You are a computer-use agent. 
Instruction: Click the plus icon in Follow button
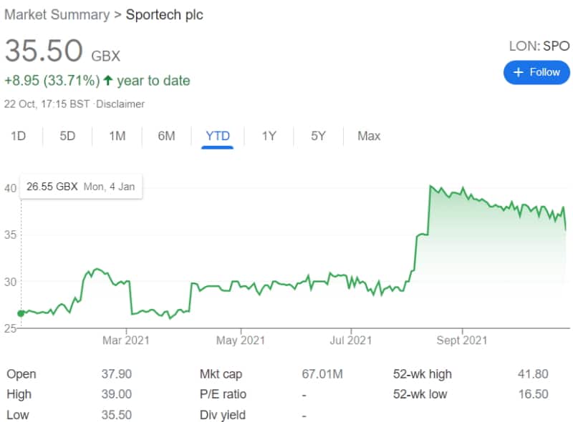pyautogui.click(x=518, y=72)
